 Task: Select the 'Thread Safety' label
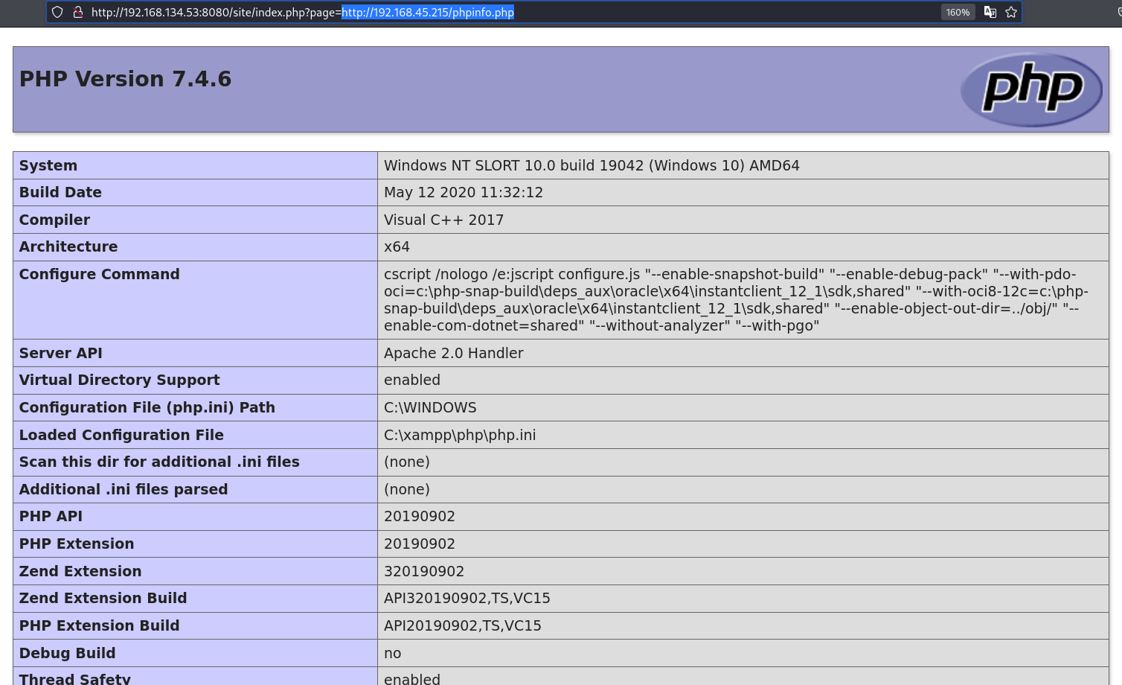click(74, 678)
